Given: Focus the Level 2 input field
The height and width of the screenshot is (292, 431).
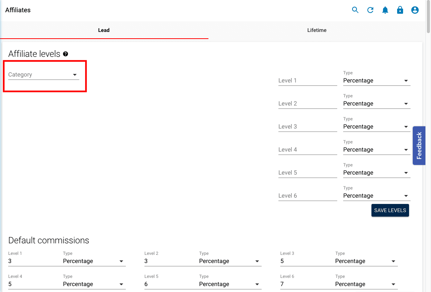Looking at the screenshot, I should coord(307,103).
